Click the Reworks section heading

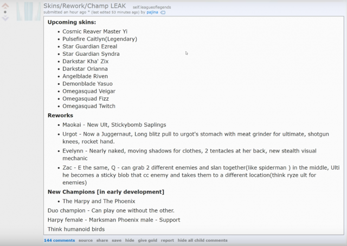tap(60, 115)
